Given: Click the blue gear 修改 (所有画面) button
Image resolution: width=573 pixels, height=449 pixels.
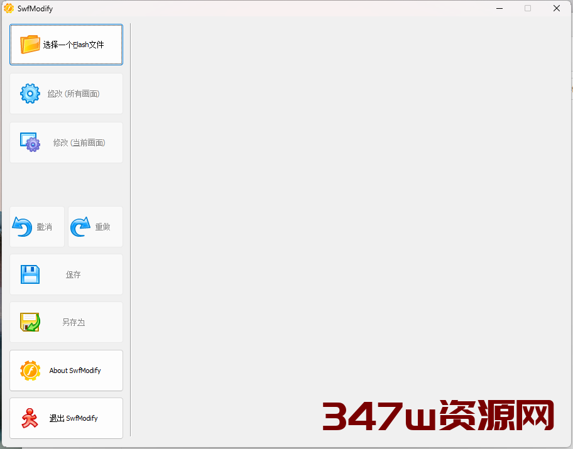Looking at the screenshot, I should click(66, 94).
